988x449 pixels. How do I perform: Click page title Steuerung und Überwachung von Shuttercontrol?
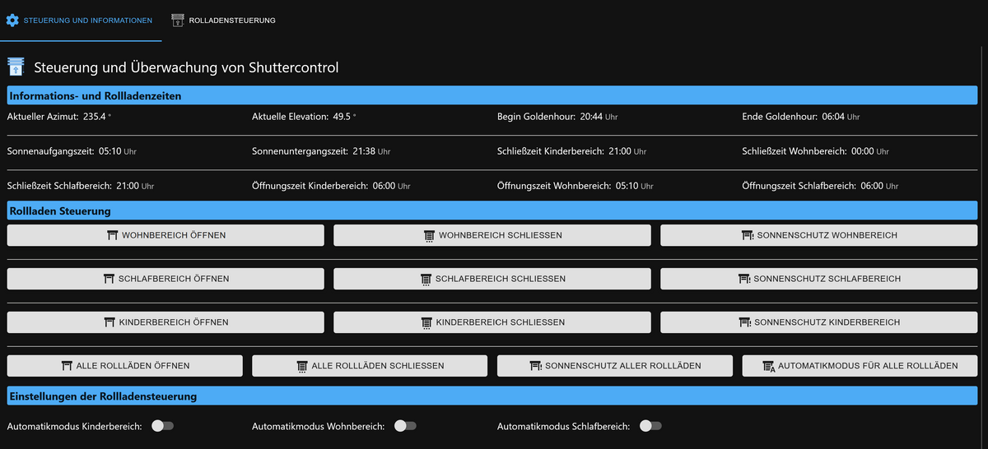click(186, 67)
